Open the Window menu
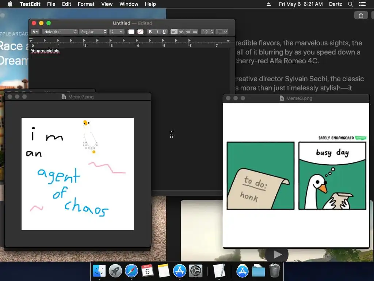374x281 pixels. [129, 4]
